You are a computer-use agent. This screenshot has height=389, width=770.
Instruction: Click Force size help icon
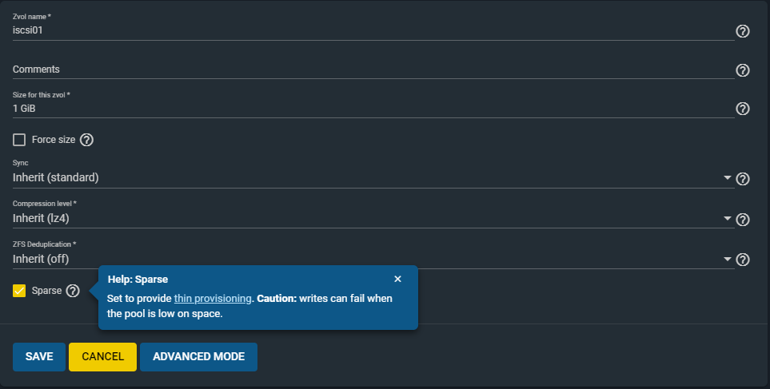tap(86, 140)
